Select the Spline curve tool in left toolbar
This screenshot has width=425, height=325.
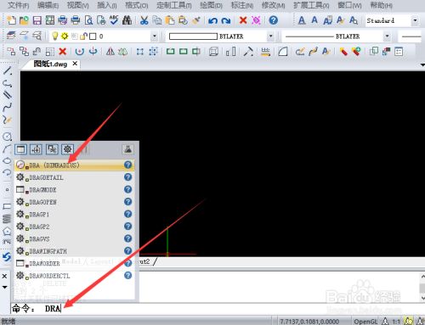7,107
